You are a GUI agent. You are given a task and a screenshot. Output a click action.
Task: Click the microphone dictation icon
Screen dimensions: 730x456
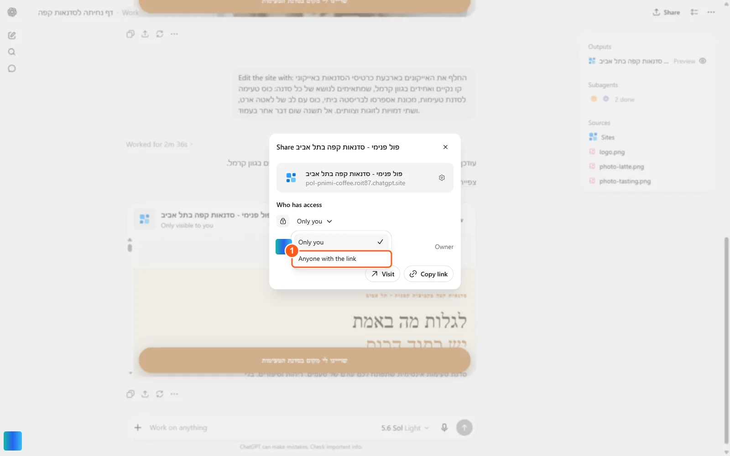pos(444,427)
